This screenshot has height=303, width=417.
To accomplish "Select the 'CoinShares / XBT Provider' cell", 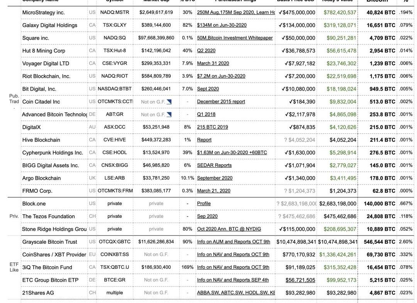I will tap(54, 255).
